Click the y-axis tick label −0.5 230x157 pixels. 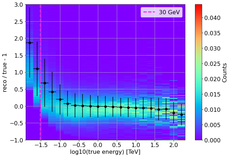coord(16,123)
